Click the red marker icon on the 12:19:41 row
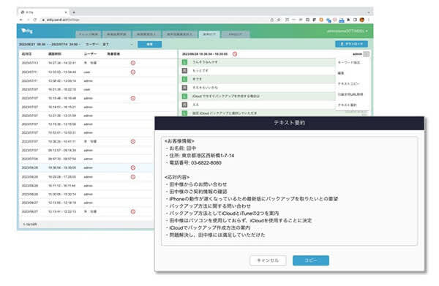Image resolution: width=439 pixels, height=286 pixels. tap(133, 211)
